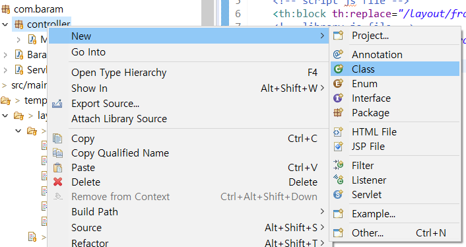Select Project... from New submenu
466x247 pixels.
click(395, 36)
